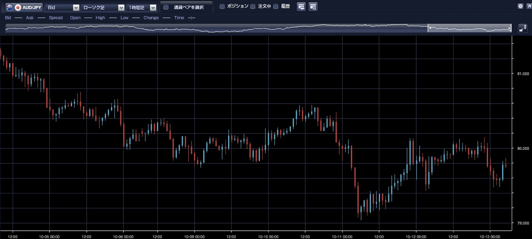Click the 10-13 00:00 time axis label
This screenshot has height=239, width=532.
coord(489,237)
